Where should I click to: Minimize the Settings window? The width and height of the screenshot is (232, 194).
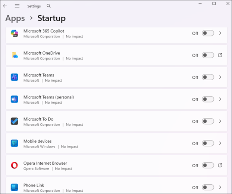tap(200, 3)
